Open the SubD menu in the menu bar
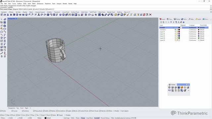Screen dimensions: 212x119 tap(25, 4)
